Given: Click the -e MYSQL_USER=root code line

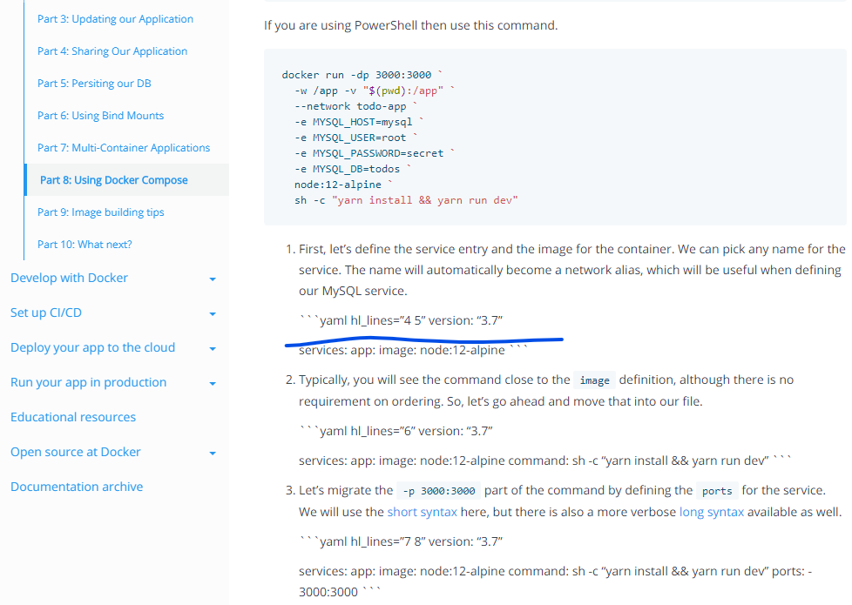Looking at the screenshot, I should (356, 138).
